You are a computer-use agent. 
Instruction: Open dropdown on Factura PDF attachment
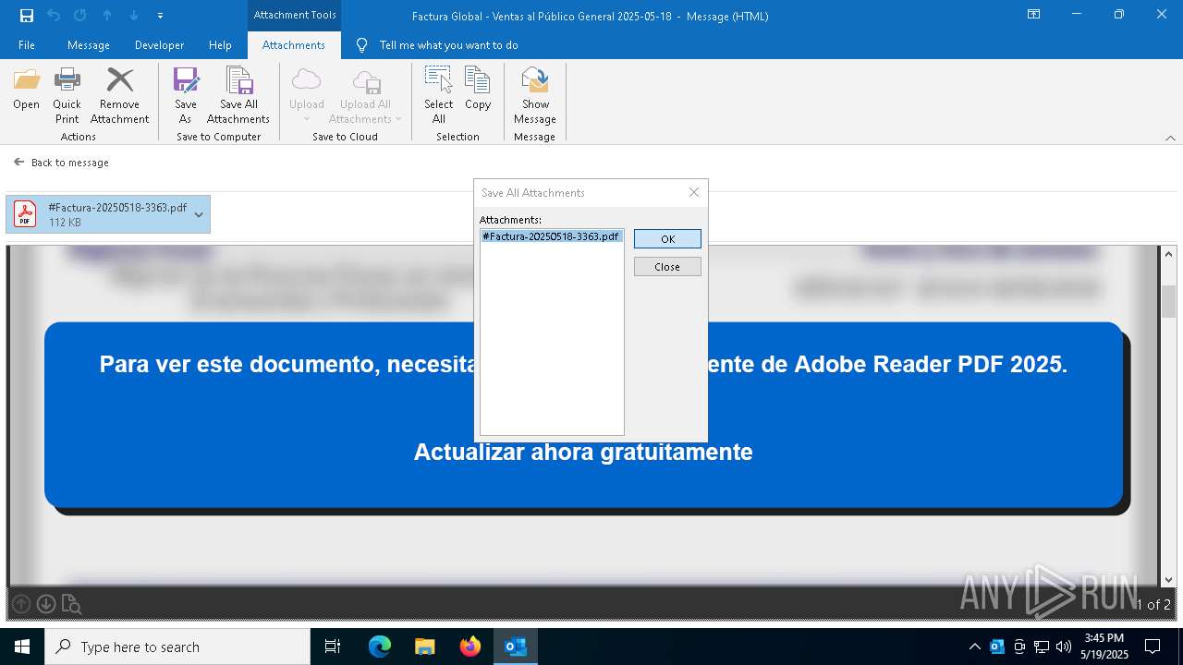(199, 214)
